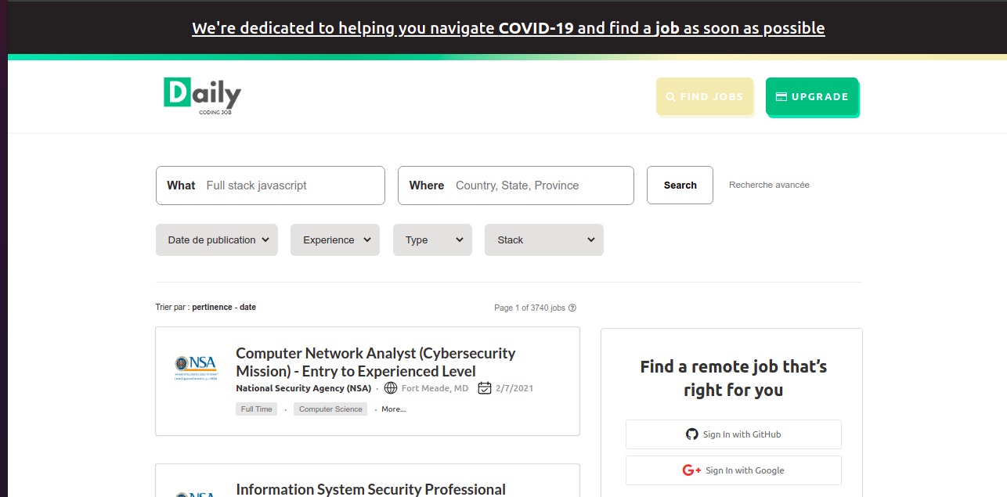Sort results by date
Screen dimensions: 1007x497
tap(248, 307)
